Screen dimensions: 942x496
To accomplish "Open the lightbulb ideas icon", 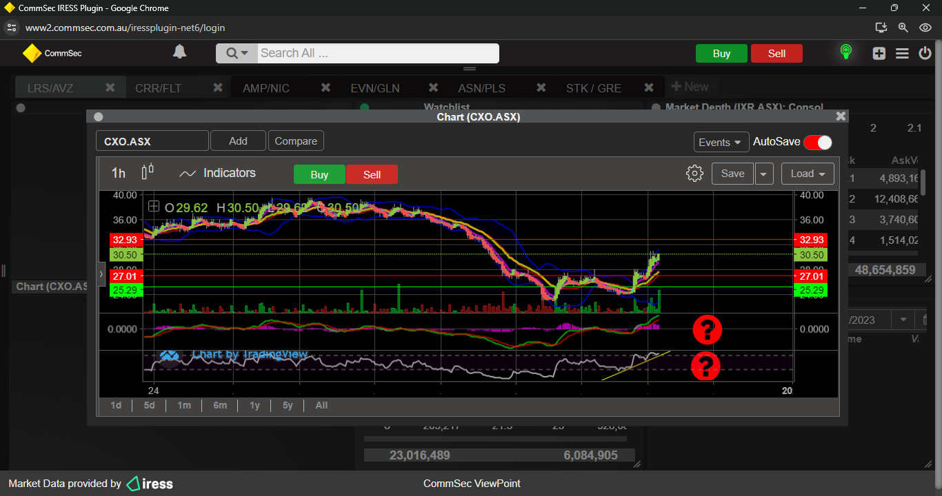I will pyautogui.click(x=845, y=52).
